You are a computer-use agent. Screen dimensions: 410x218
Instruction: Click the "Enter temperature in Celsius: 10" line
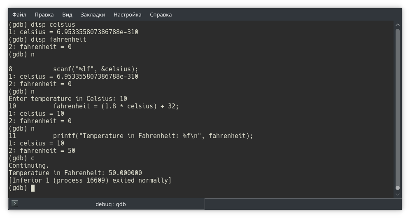coord(68,99)
